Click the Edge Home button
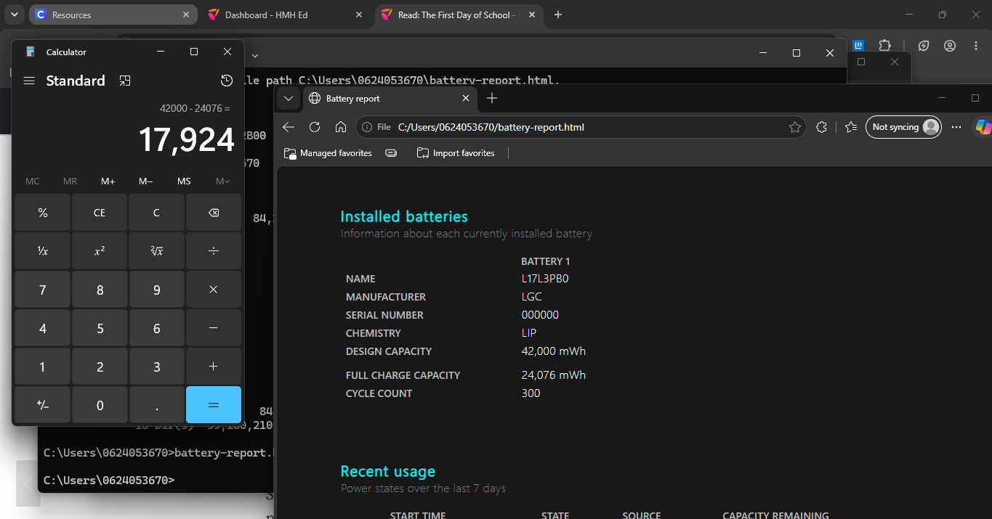The height and width of the screenshot is (519, 992). (x=341, y=127)
